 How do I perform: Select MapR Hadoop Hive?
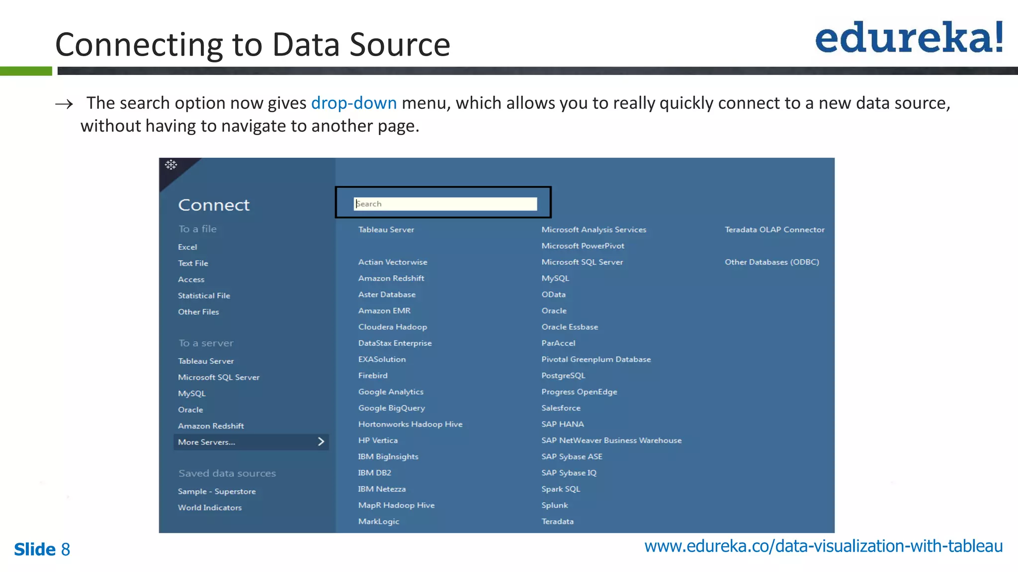point(396,505)
